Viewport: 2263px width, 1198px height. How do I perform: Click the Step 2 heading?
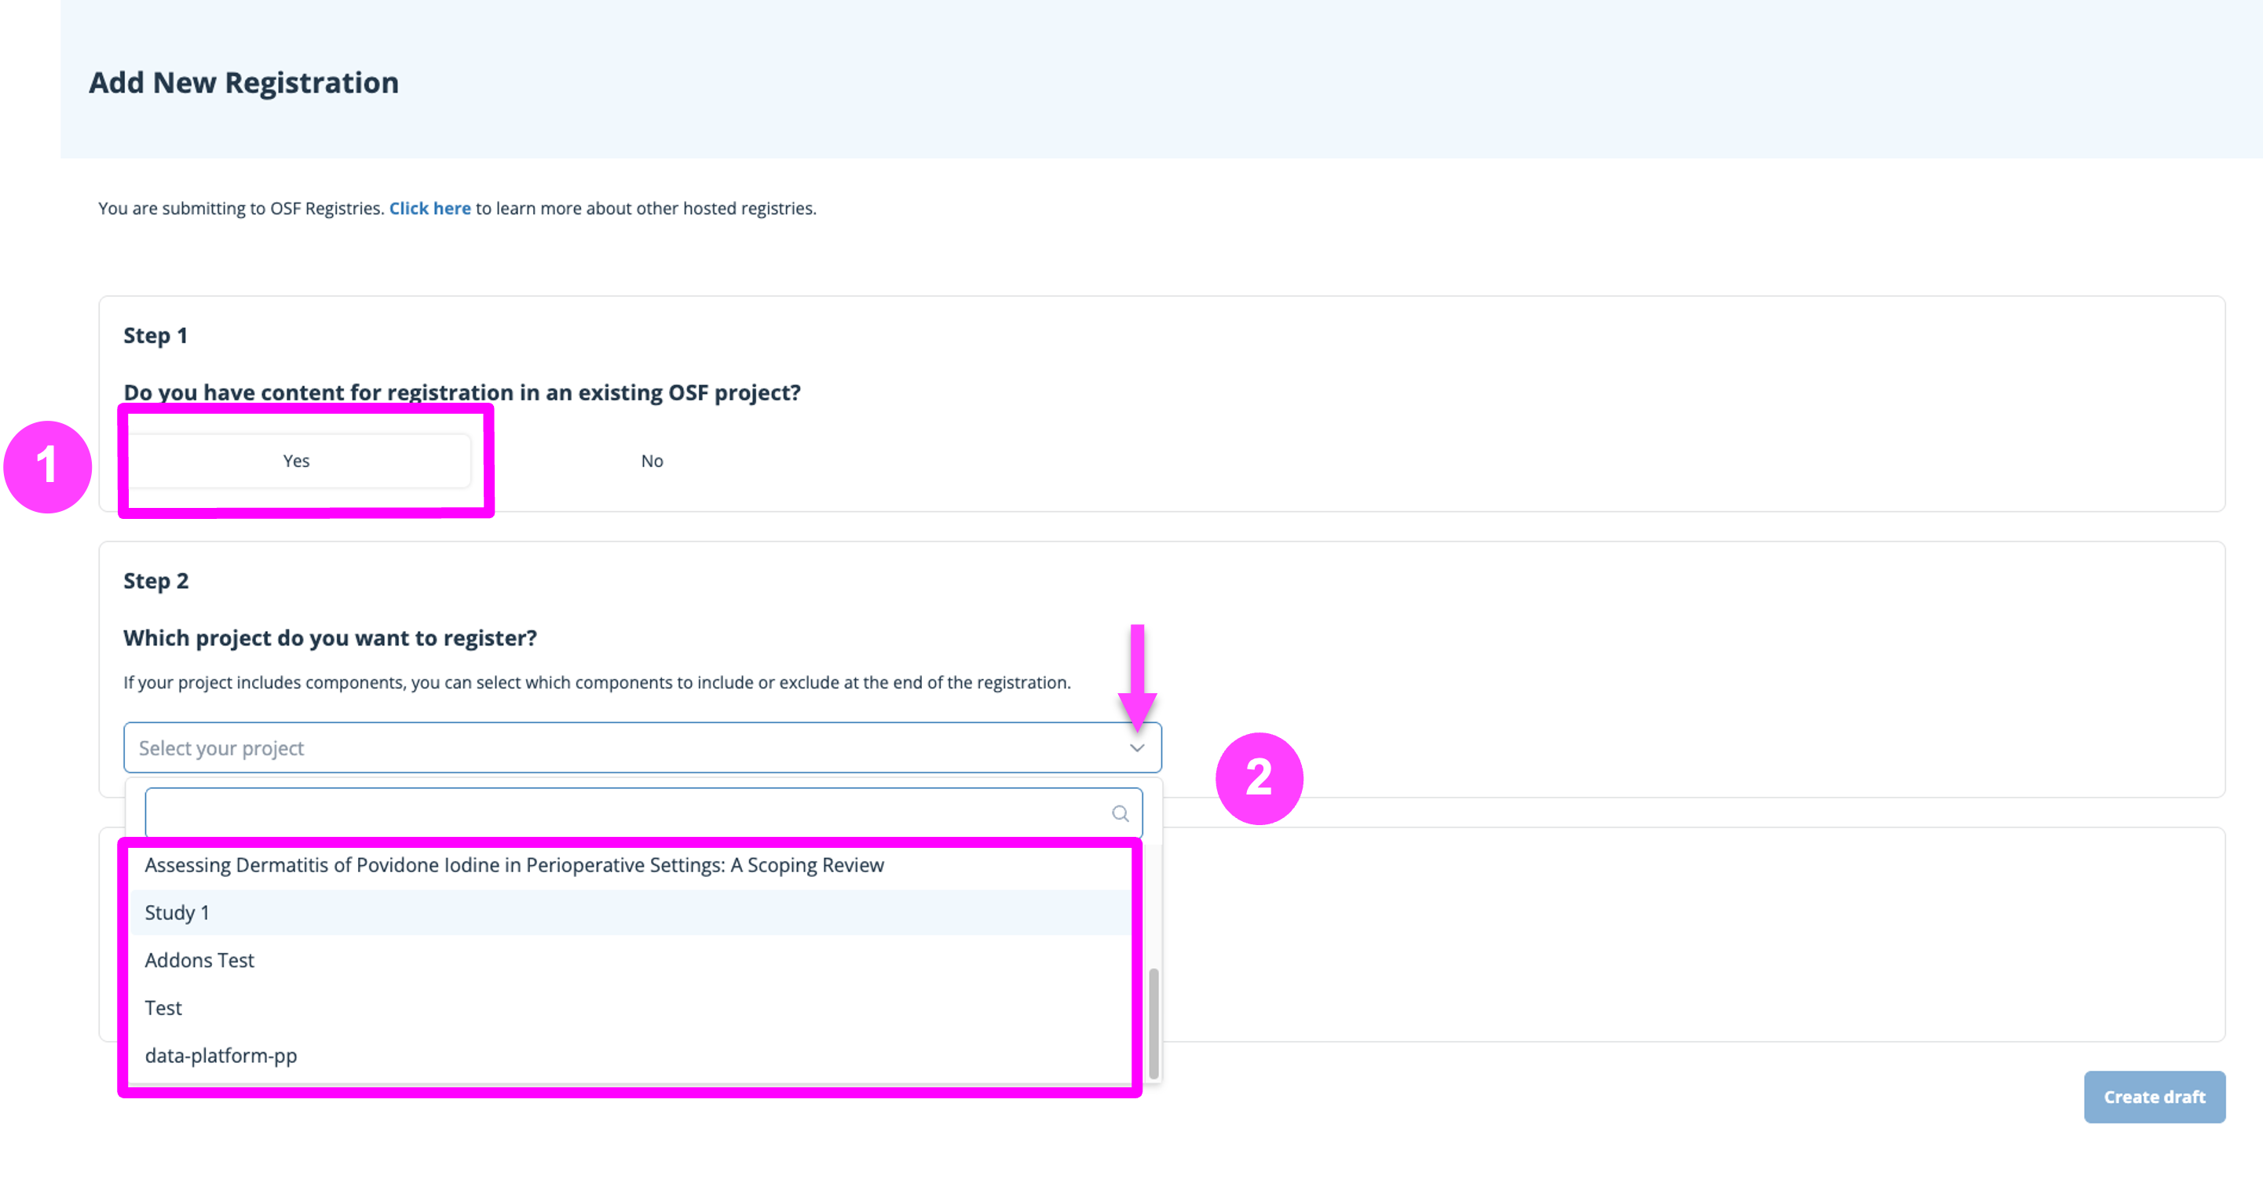tap(155, 581)
